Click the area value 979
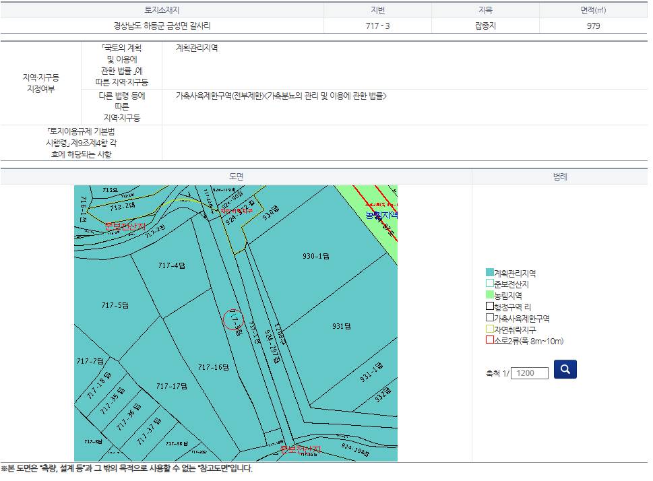Image resolution: width=653 pixels, height=481 pixels. tap(594, 26)
